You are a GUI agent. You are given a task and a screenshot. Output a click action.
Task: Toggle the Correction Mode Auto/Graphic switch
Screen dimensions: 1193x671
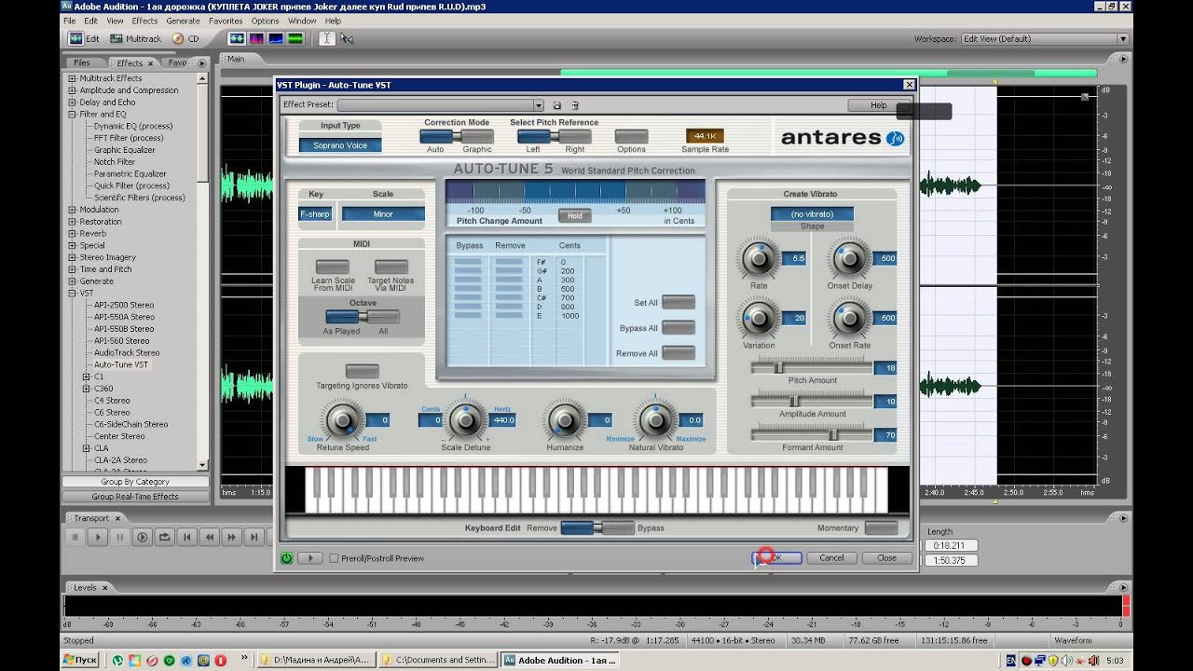pos(456,136)
